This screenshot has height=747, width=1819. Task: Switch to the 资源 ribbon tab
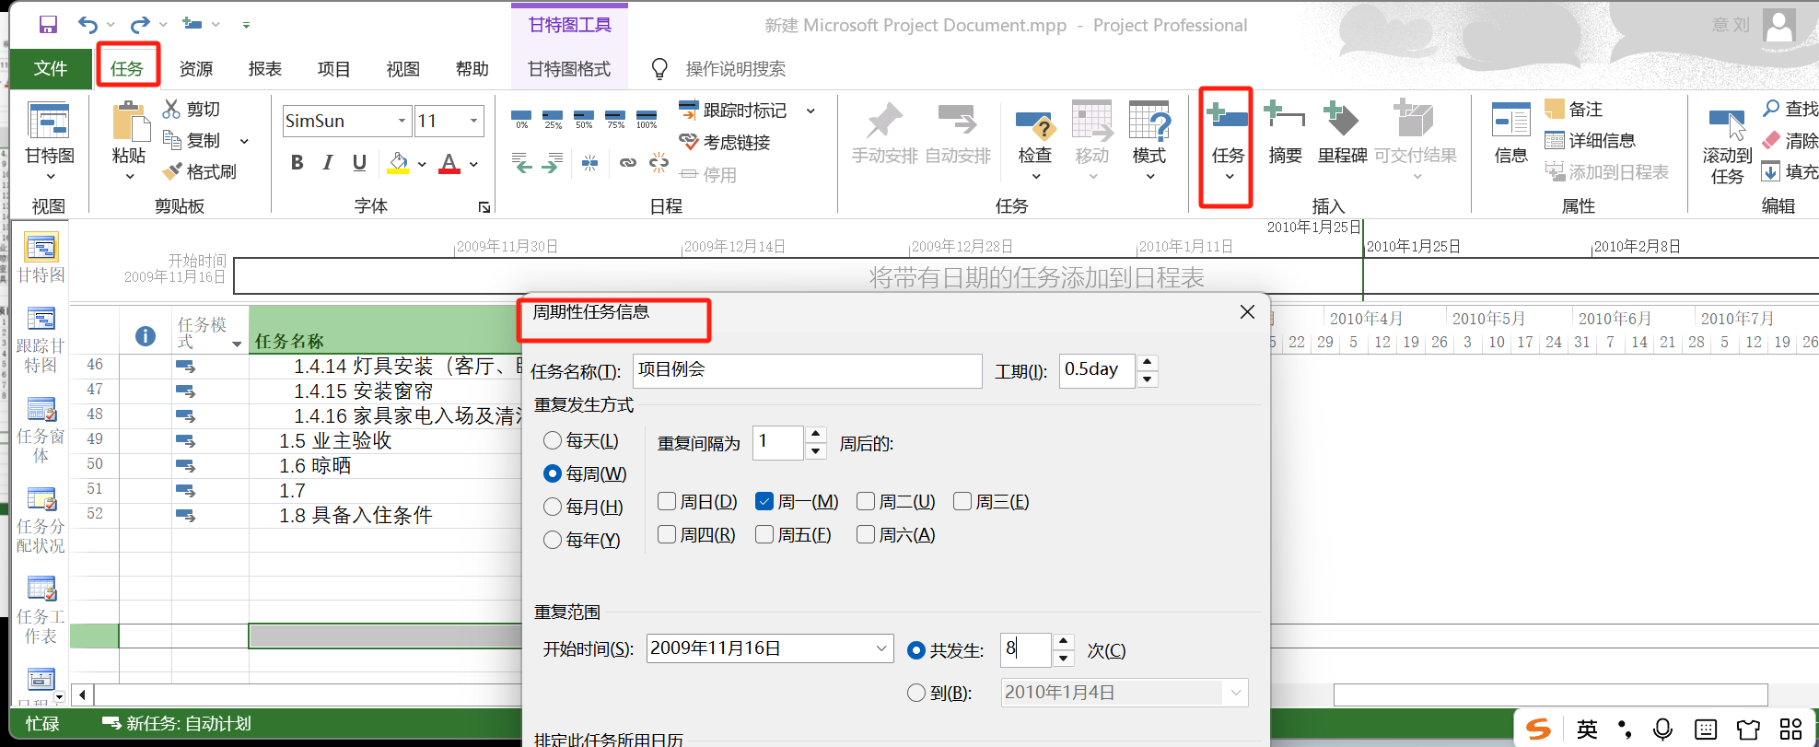click(x=195, y=69)
